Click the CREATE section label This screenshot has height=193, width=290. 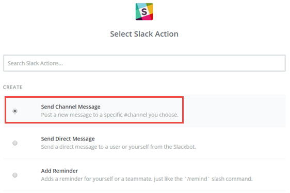12,87
